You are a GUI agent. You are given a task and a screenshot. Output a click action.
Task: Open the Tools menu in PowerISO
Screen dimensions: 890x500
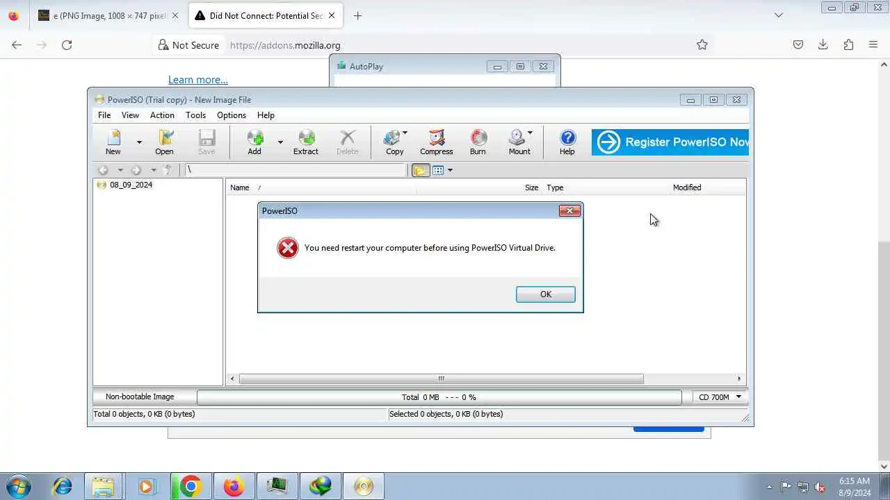pos(195,115)
